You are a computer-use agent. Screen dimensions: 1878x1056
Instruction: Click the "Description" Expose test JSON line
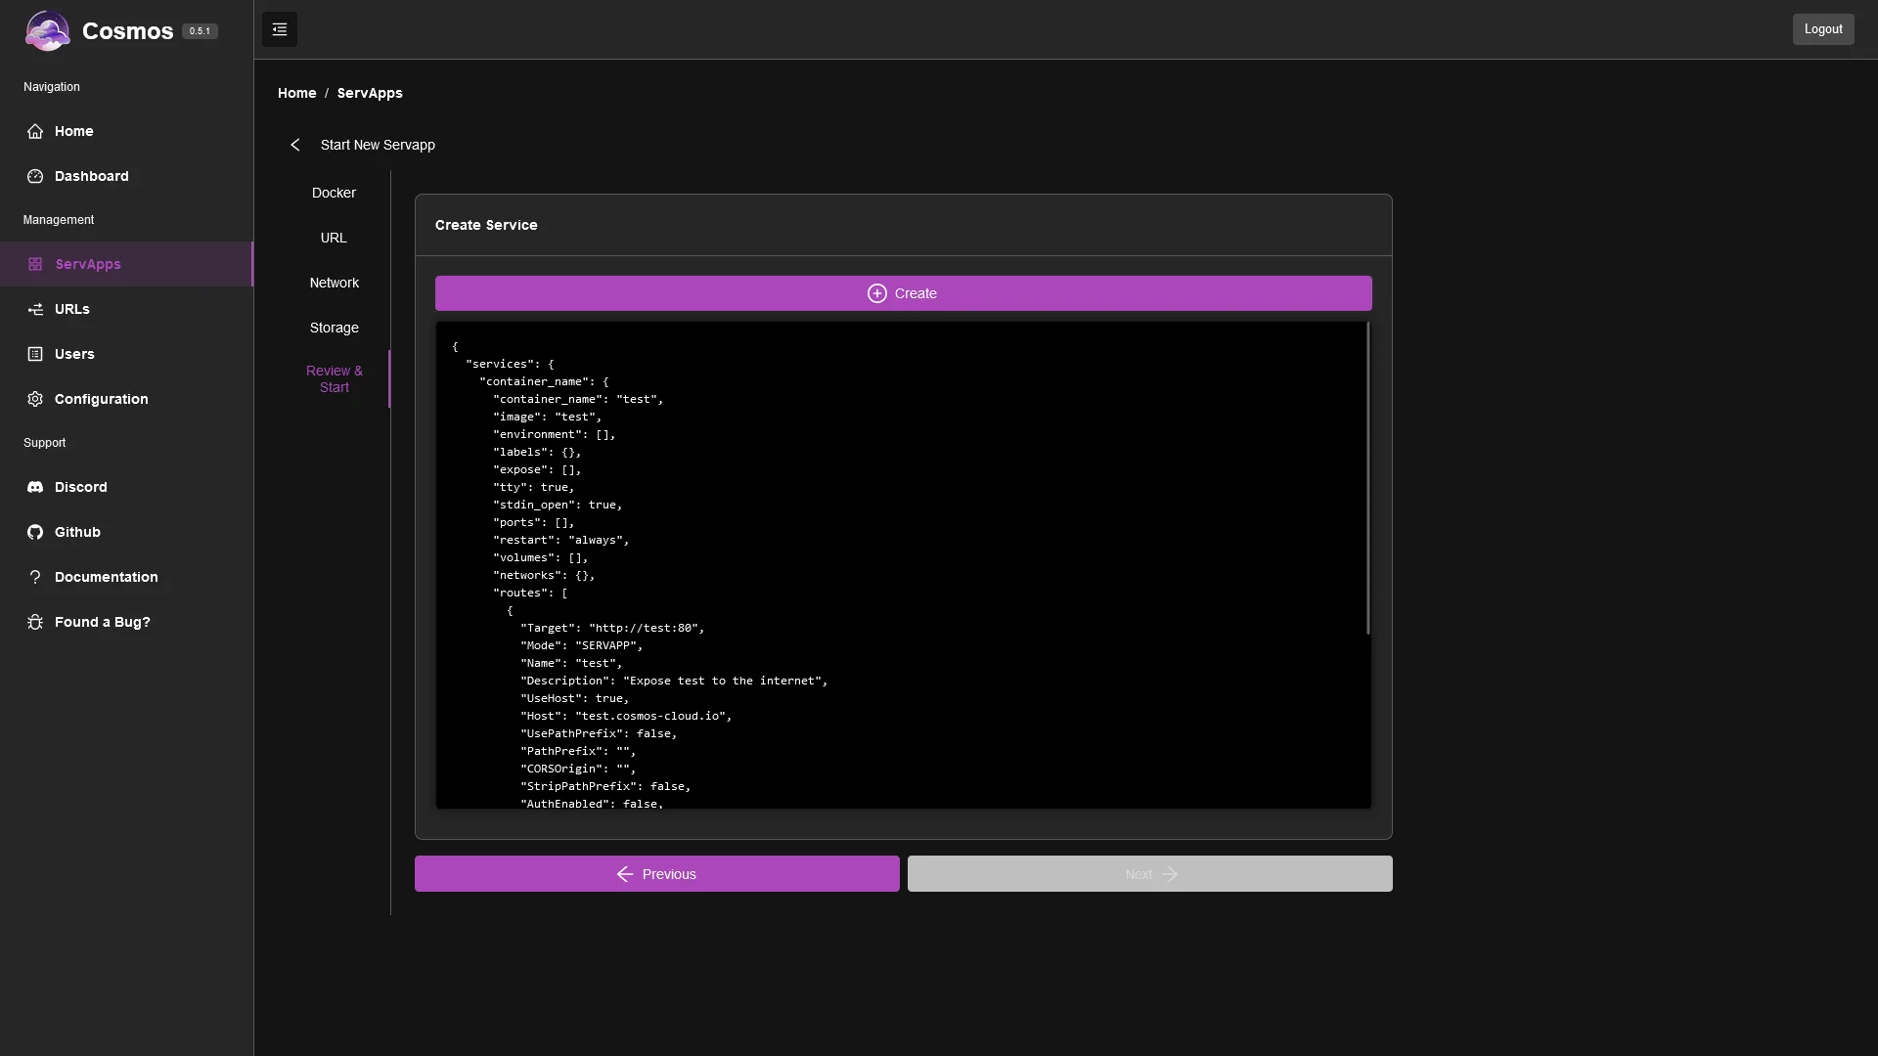pyautogui.click(x=674, y=681)
